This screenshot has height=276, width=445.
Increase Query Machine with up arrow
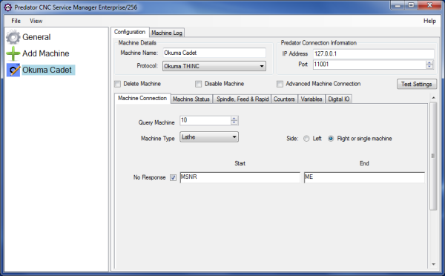coord(234,119)
